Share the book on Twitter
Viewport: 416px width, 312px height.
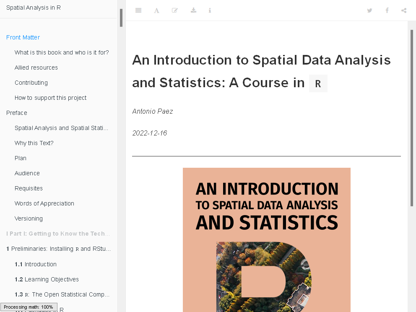point(369,10)
